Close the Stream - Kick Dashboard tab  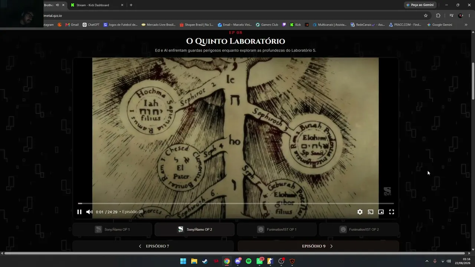click(x=122, y=5)
